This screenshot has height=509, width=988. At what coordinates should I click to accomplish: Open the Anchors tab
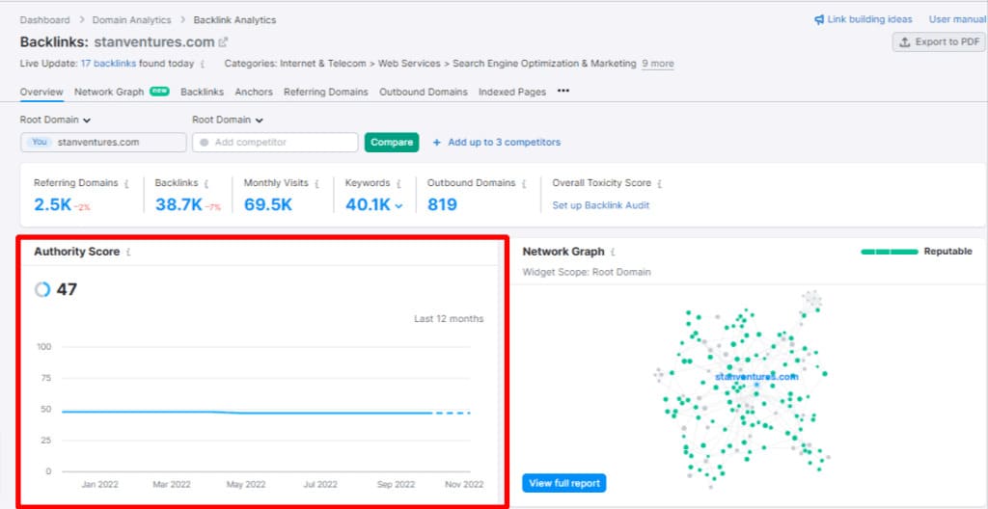coord(254,92)
